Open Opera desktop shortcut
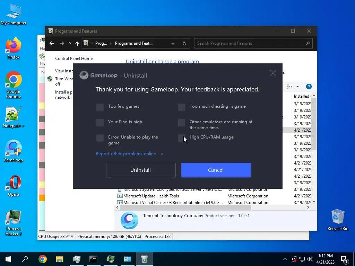This screenshot has width=355, height=266. click(14, 186)
